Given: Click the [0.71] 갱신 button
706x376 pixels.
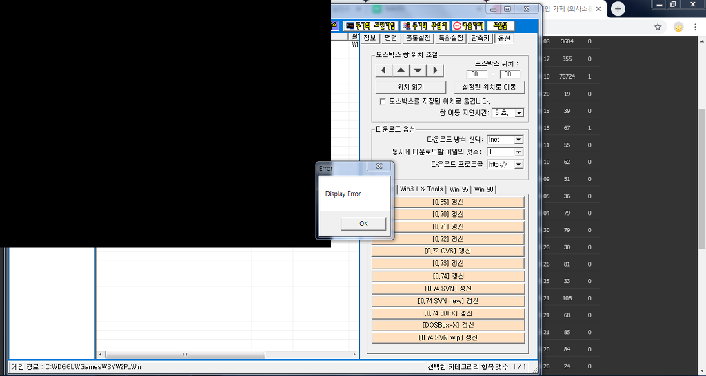Looking at the screenshot, I should 448,227.
